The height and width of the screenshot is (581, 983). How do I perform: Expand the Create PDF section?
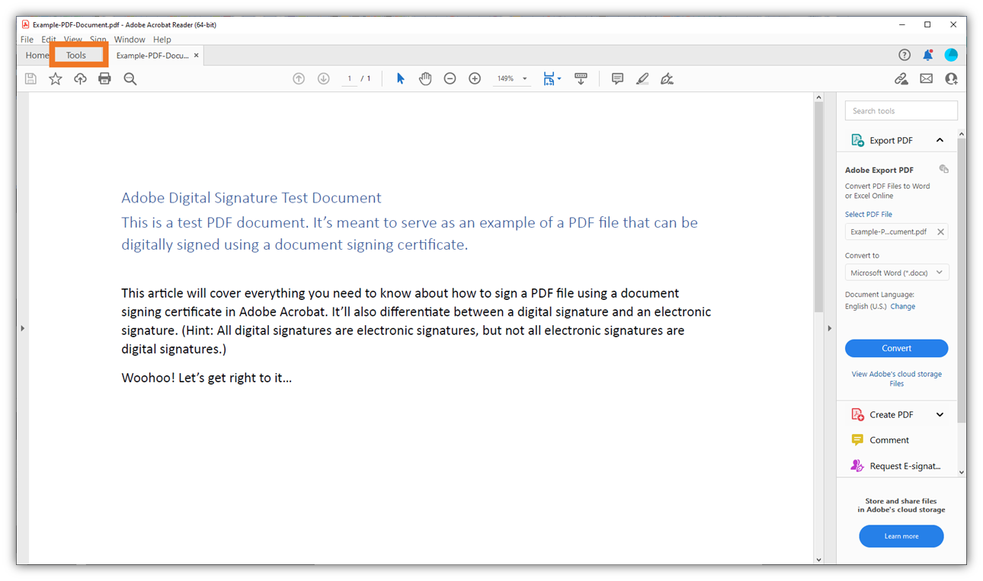pyautogui.click(x=940, y=414)
